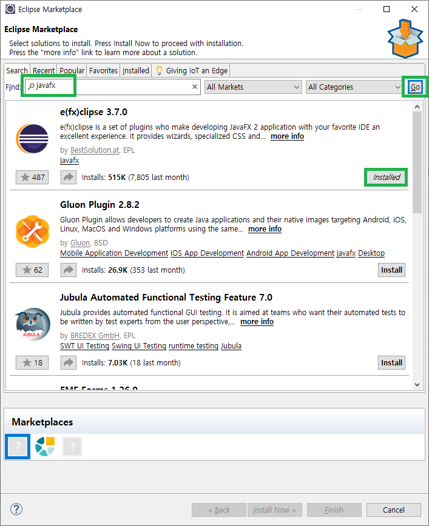Switch to the Popular tab

coord(72,70)
